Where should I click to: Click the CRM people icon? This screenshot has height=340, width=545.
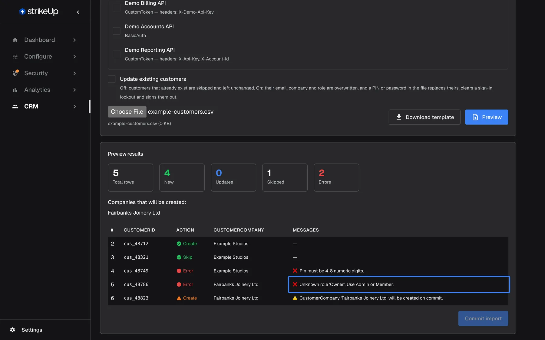pyautogui.click(x=15, y=107)
